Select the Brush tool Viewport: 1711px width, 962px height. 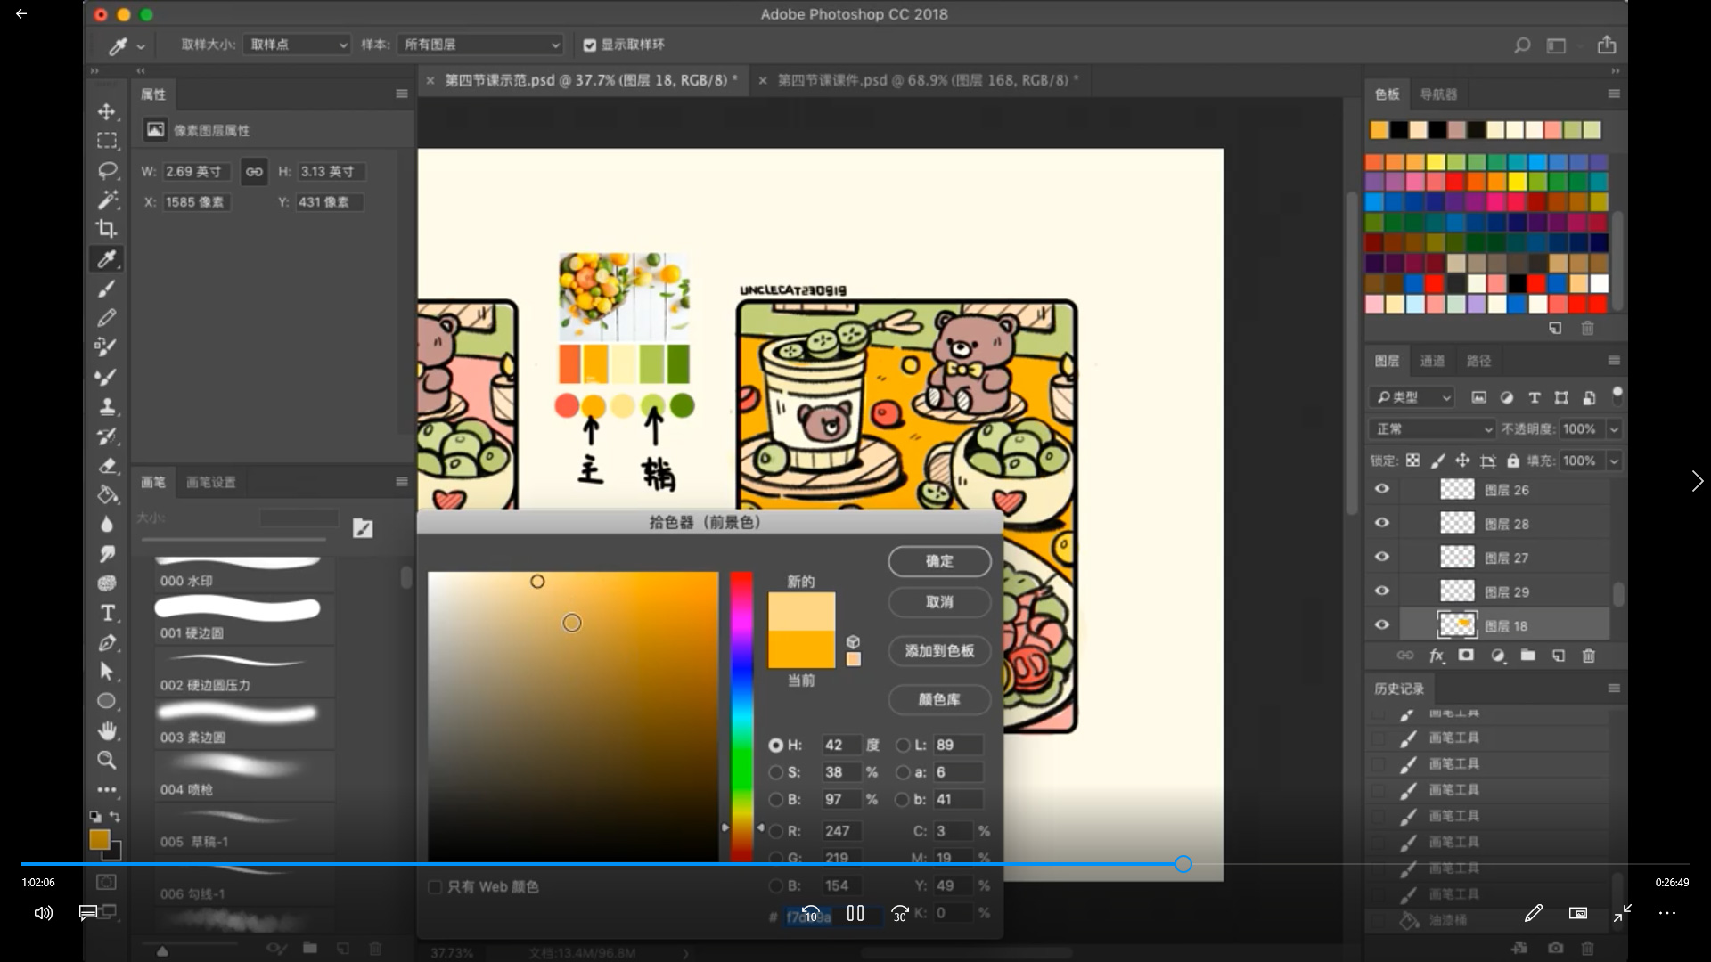pyautogui.click(x=107, y=289)
